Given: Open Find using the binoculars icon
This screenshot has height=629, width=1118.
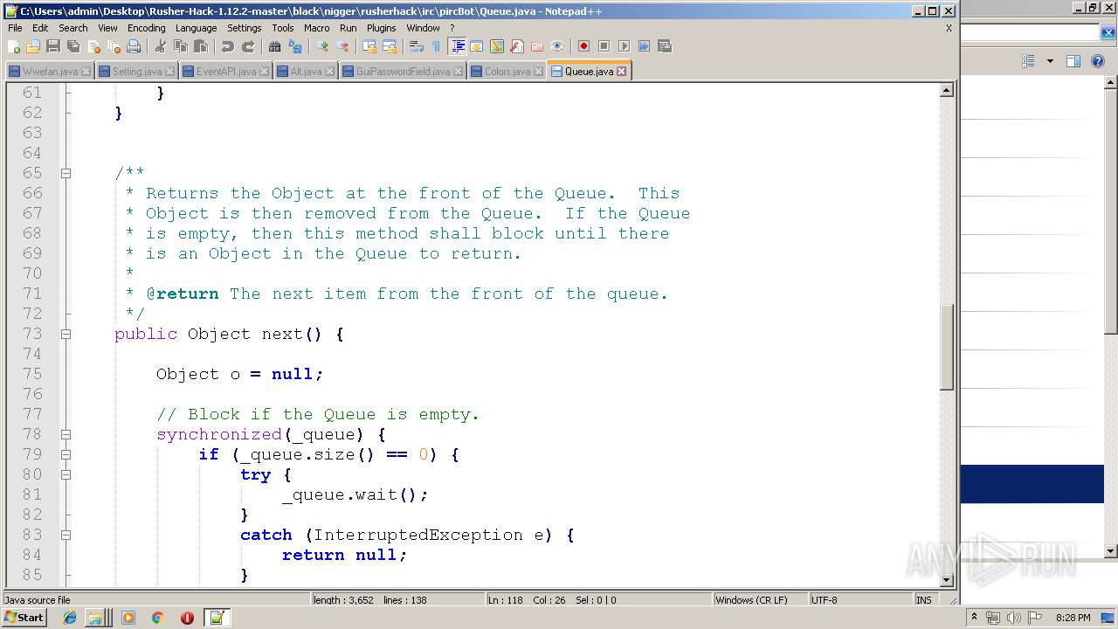Looking at the screenshot, I should [x=275, y=46].
